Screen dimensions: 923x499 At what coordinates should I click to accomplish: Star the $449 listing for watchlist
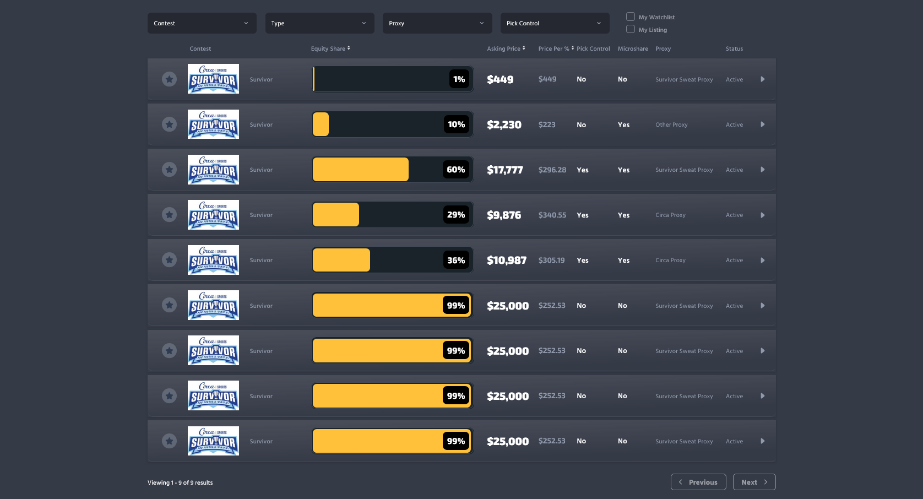click(x=169, y=79)
